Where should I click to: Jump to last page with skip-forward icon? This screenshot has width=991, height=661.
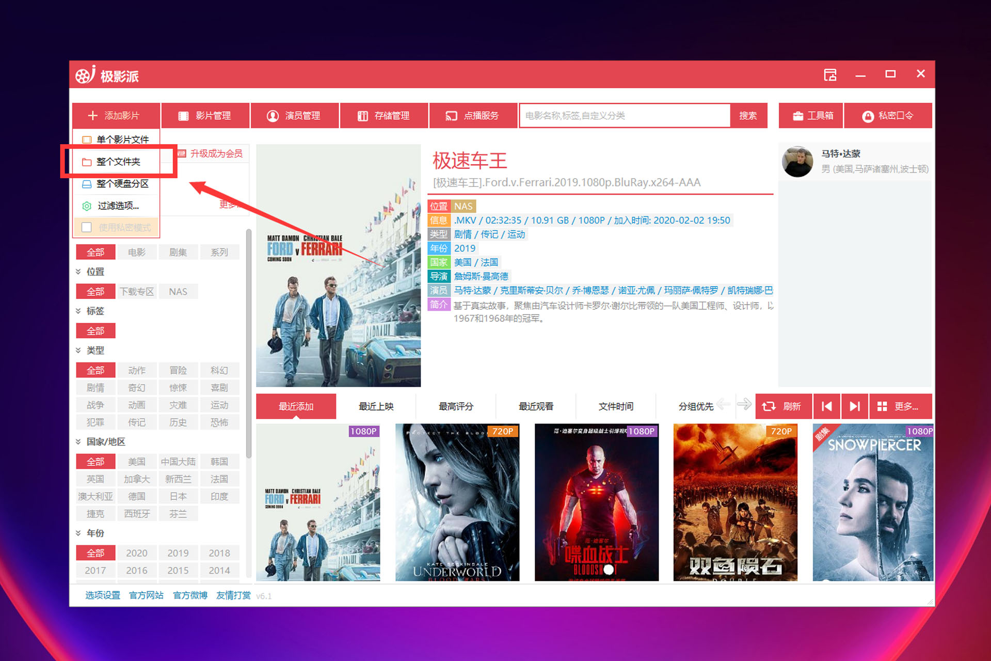click(855, 406)
